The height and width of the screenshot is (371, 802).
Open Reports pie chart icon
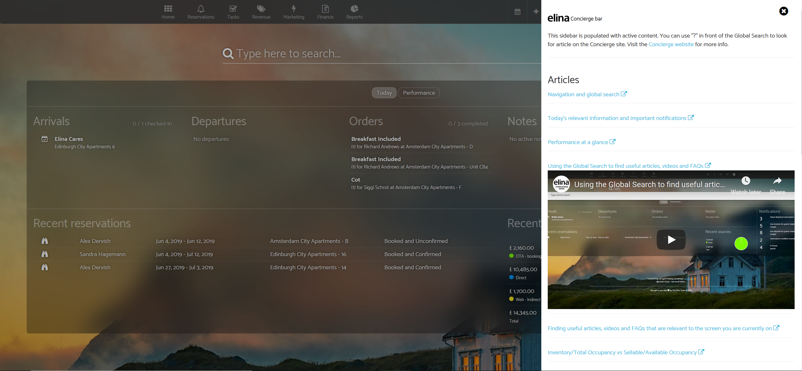point(354,9)
